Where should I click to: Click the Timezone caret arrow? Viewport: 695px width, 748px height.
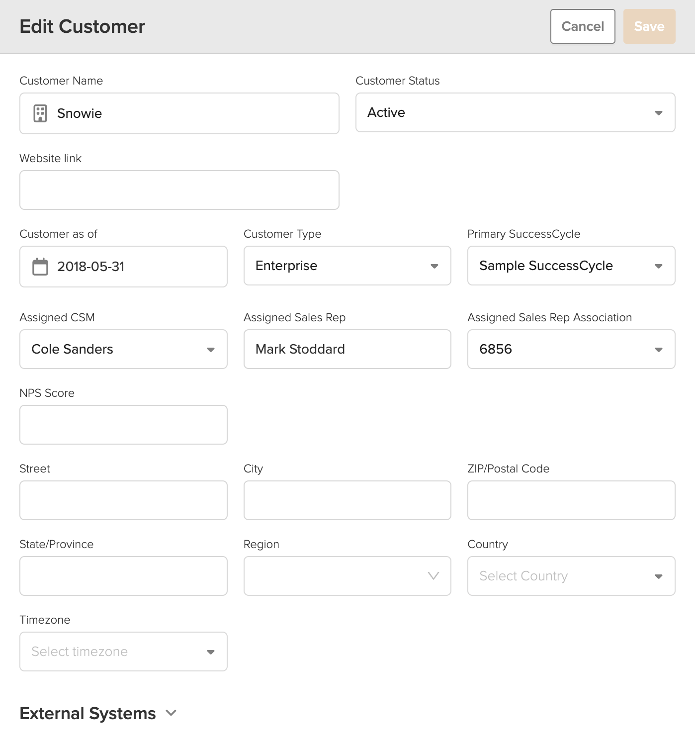tap(211, 652)
